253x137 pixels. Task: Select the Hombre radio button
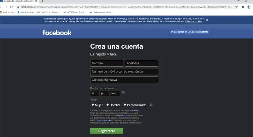click(107, 105)
